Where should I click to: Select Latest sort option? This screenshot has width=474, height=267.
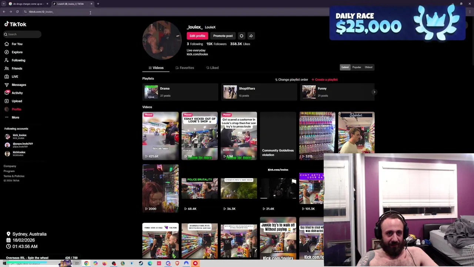pos(345,67)
